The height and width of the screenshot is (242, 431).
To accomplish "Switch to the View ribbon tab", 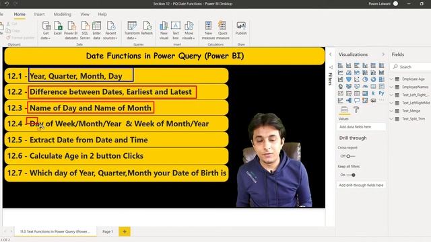I will [85, 14].
